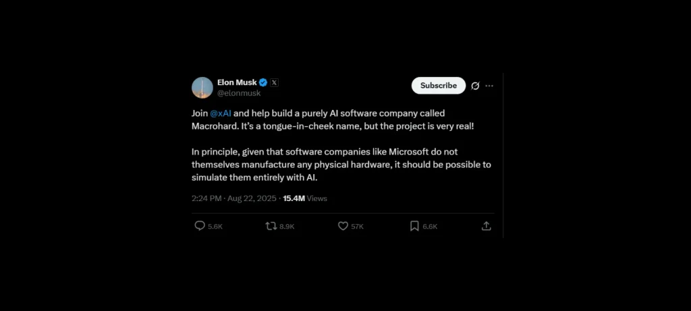Image resolution: width=691 pixels, height=311 pixels.
Task: Click the 8.9K reposts count
Action: click(x=287, y=227)
